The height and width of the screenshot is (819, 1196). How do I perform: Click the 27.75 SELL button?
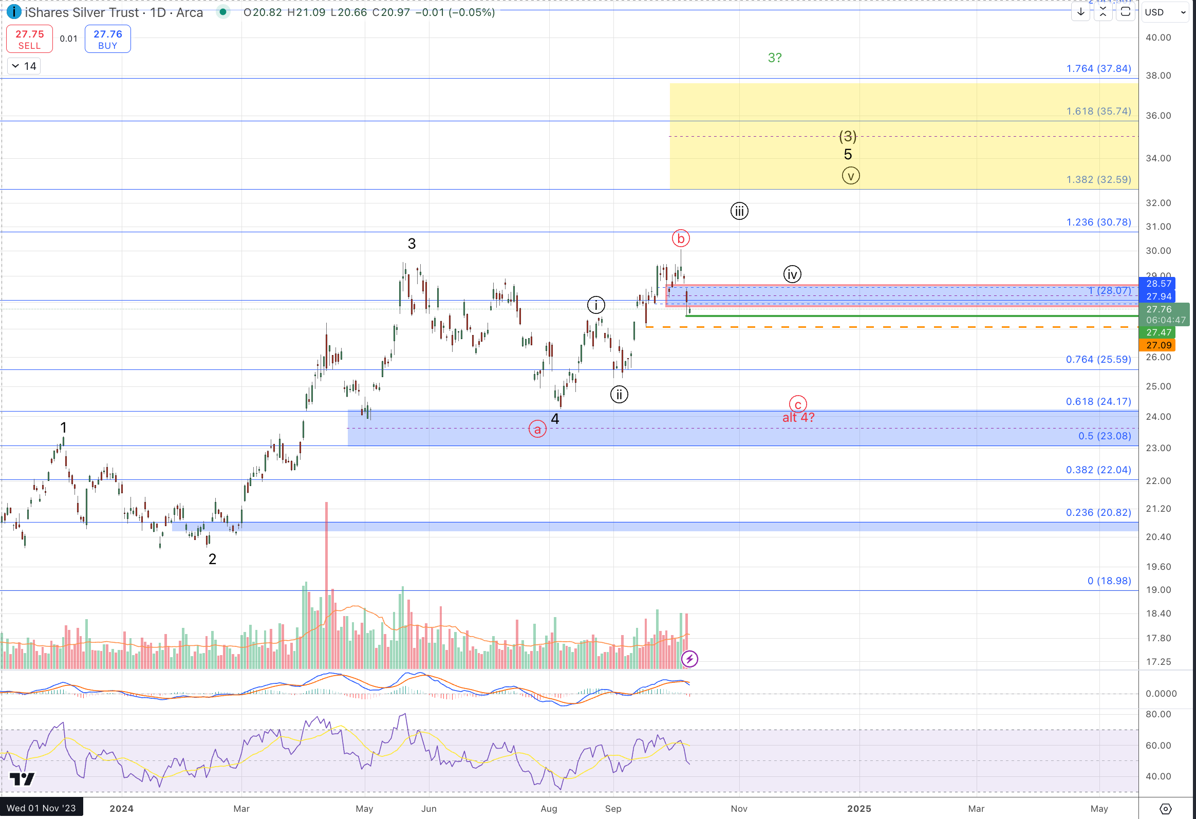coord(29,39)
